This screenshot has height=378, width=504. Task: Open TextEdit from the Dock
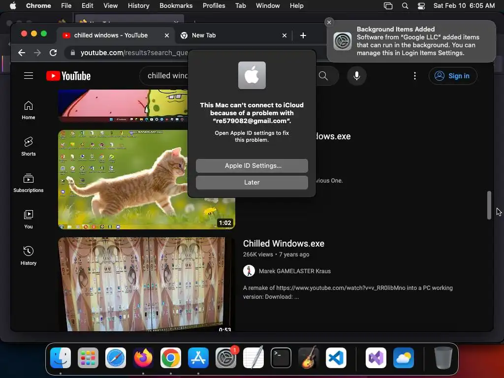pyautogui.click(x=253, y=358)
